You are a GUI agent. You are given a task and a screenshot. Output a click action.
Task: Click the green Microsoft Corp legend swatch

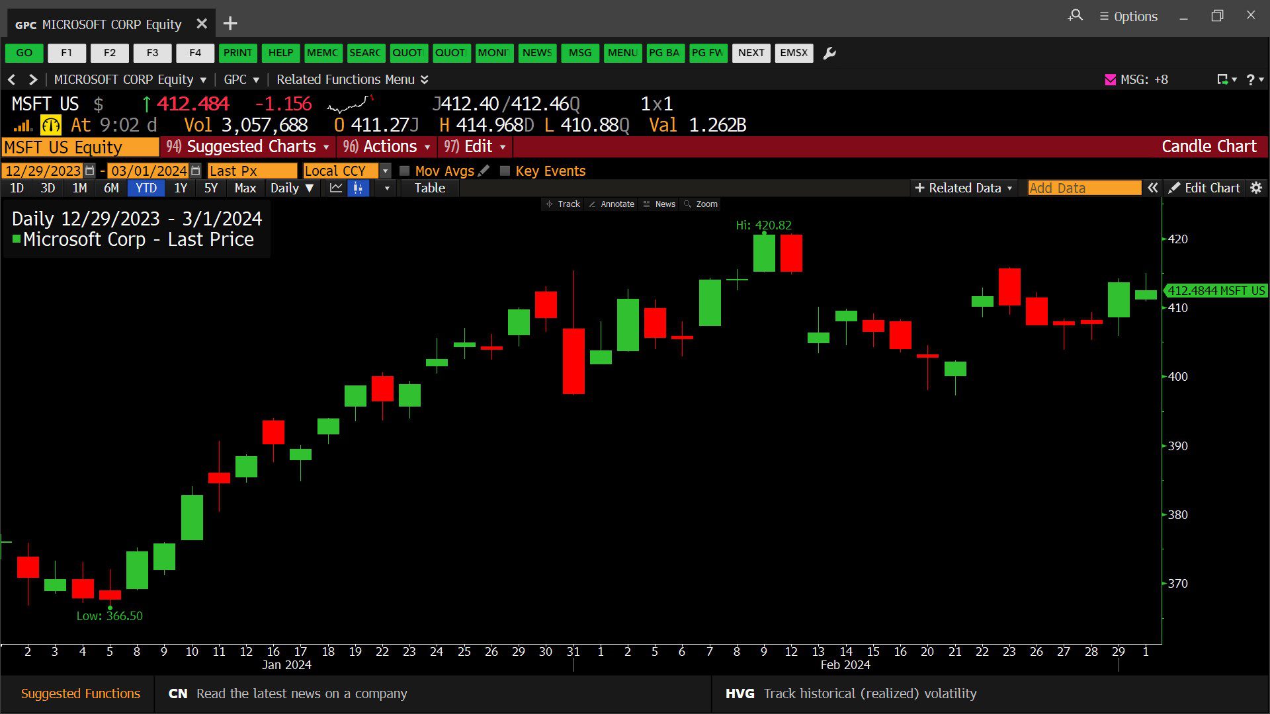[x=17, y=239]
